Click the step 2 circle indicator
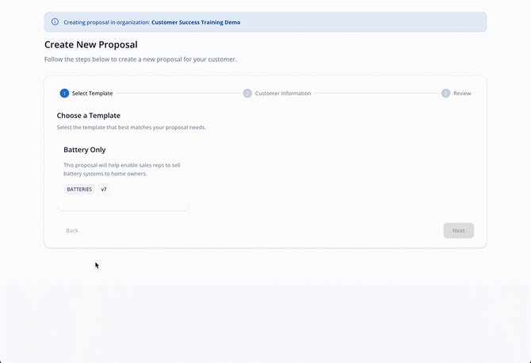The width and height of the screenshot is (531, 363). coord(247,93)
